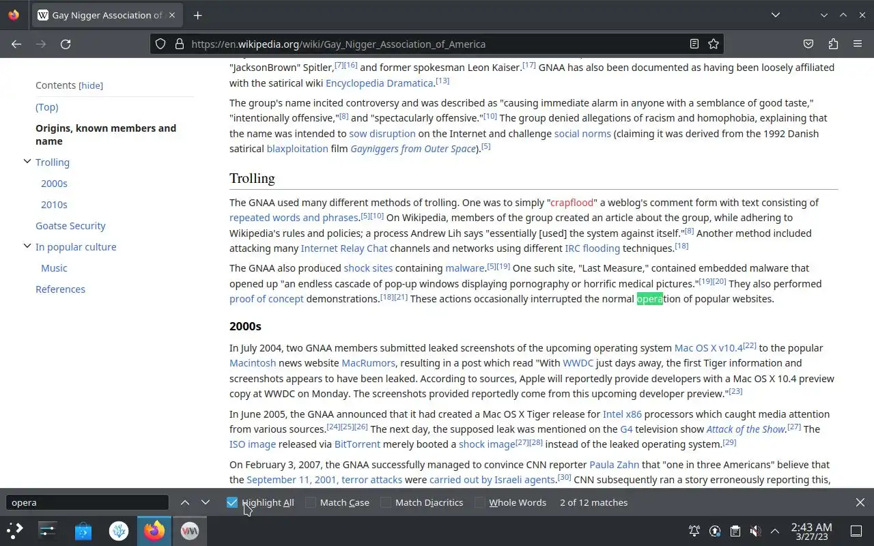Jump to (Top) of article
874x546 pixels.
pyautogui.click(x=47, y=107)
